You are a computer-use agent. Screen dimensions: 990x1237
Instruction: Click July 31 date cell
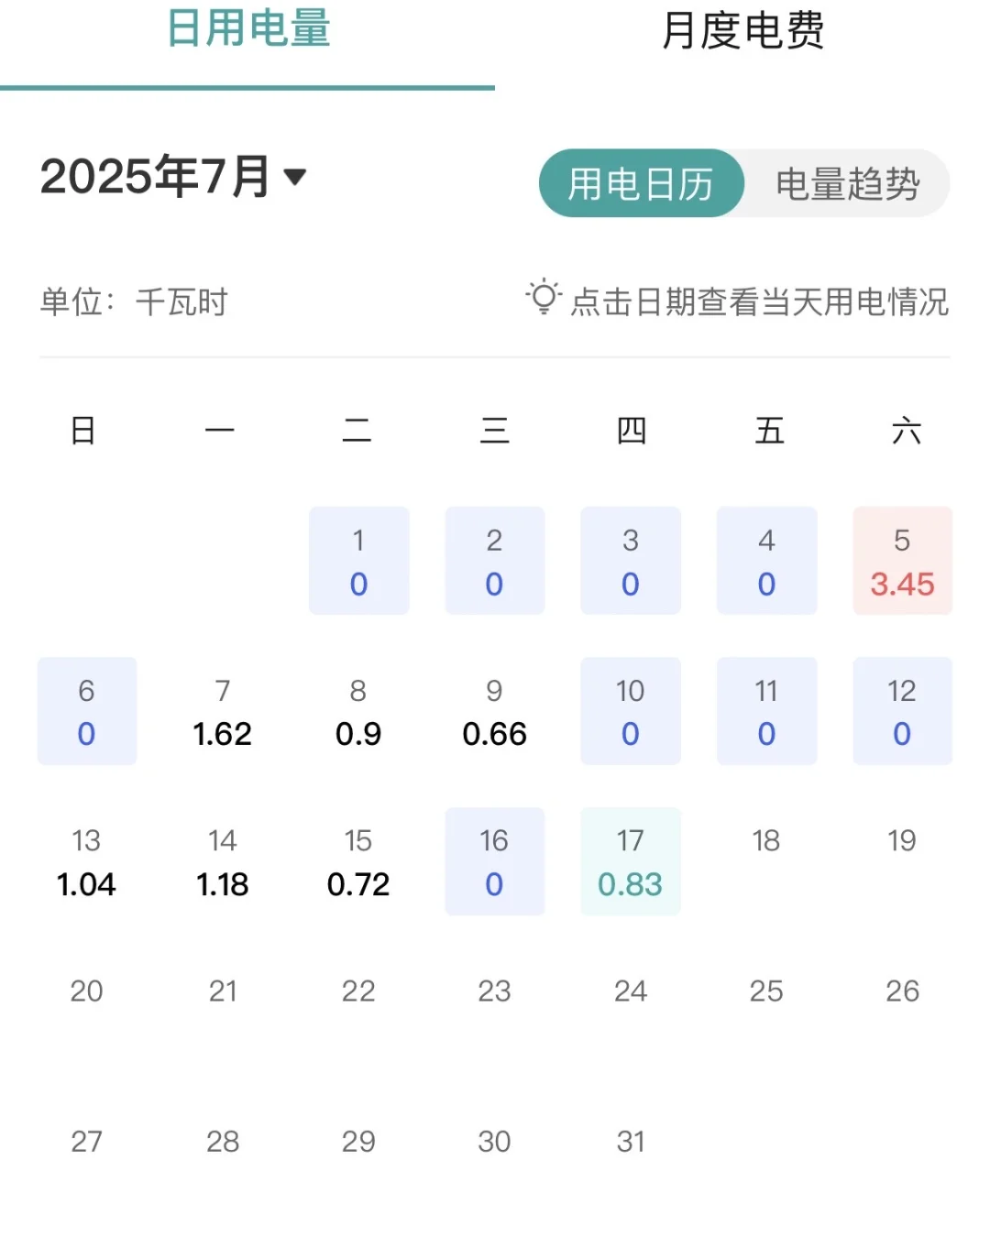(630, 1142)
